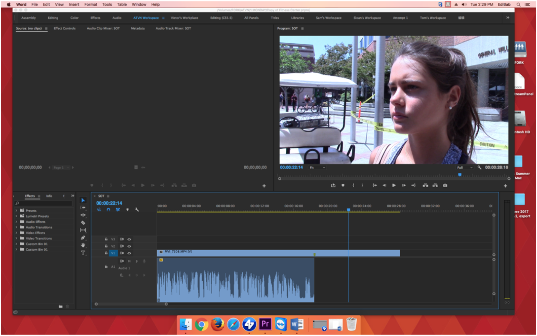
Task: Switch to the Effect Controls tab
Action: (65, 28)
